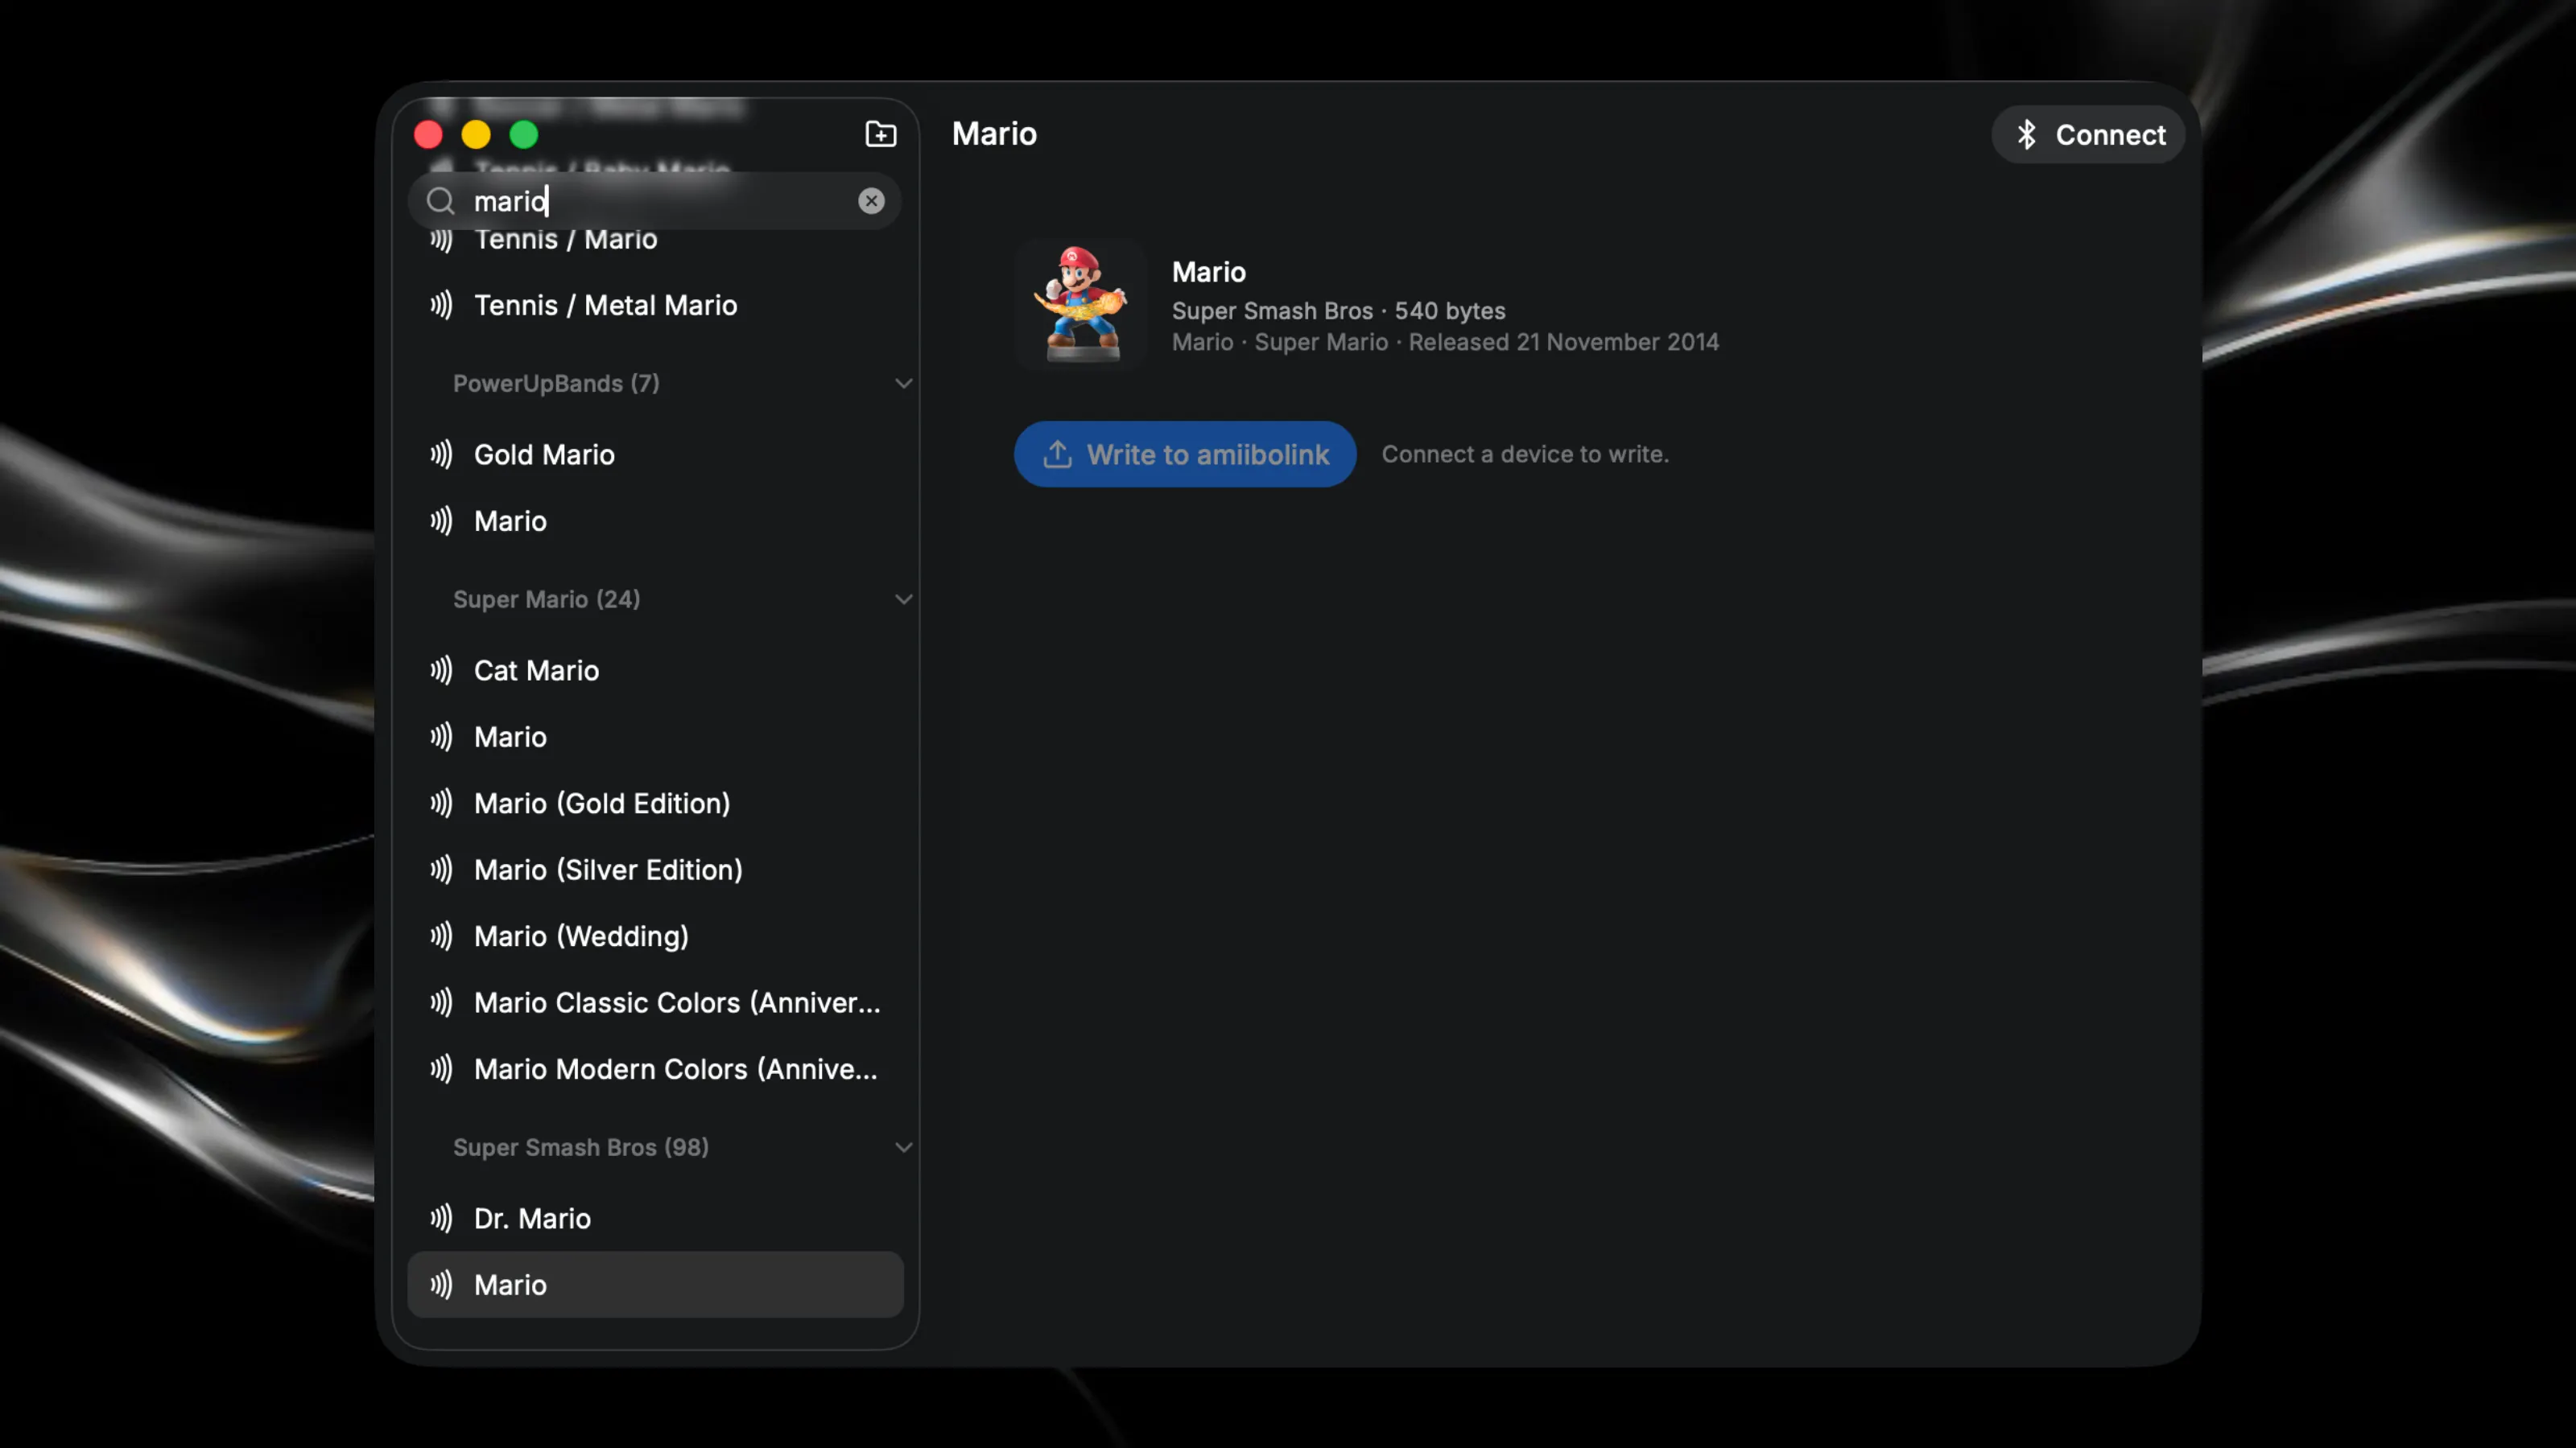Click NFC icon beside Tennis / Metal Mario
This screenshot has height=1448, width=2576.
point(441,305)
